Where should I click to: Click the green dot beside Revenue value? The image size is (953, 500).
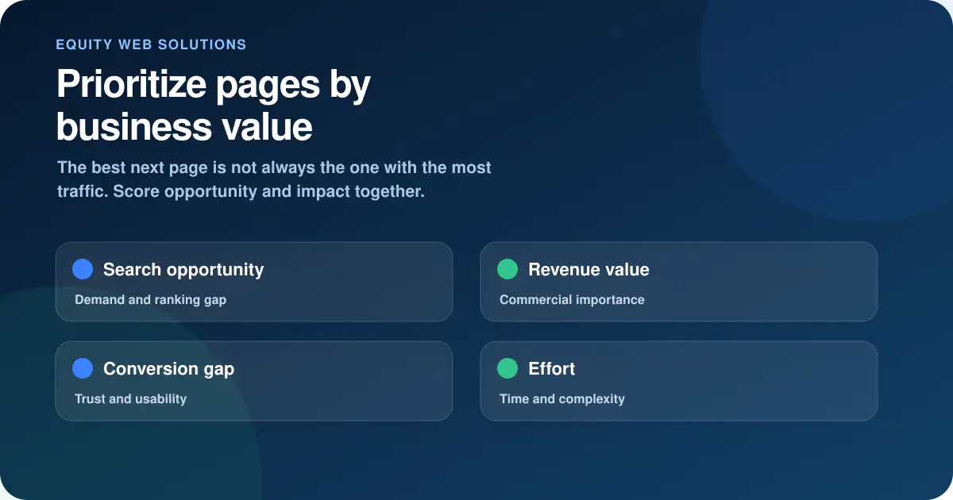507,269
